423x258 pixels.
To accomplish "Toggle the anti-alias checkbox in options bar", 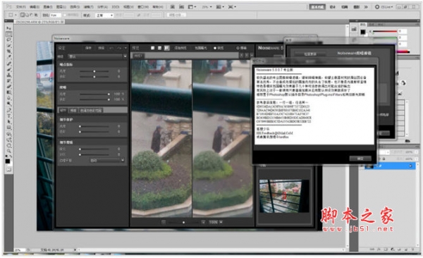I will pos(64,15).
